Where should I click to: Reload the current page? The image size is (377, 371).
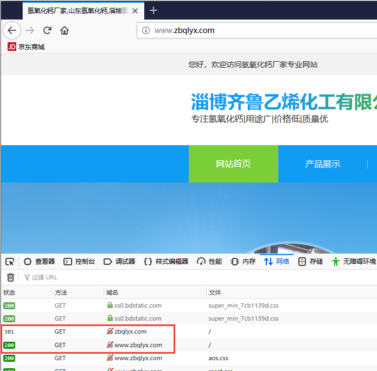point(47,30)
